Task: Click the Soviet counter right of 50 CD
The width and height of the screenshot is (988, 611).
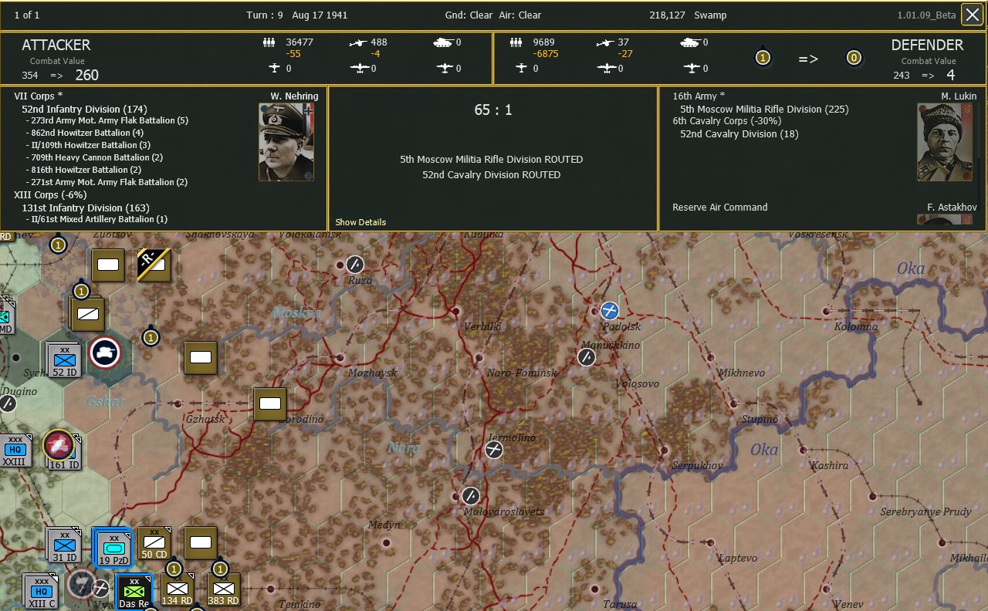Action: [201, 543]
